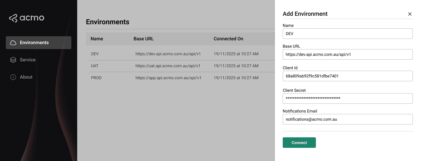Focus the Base URL input field
421x161 pixels.
(348, 54)
